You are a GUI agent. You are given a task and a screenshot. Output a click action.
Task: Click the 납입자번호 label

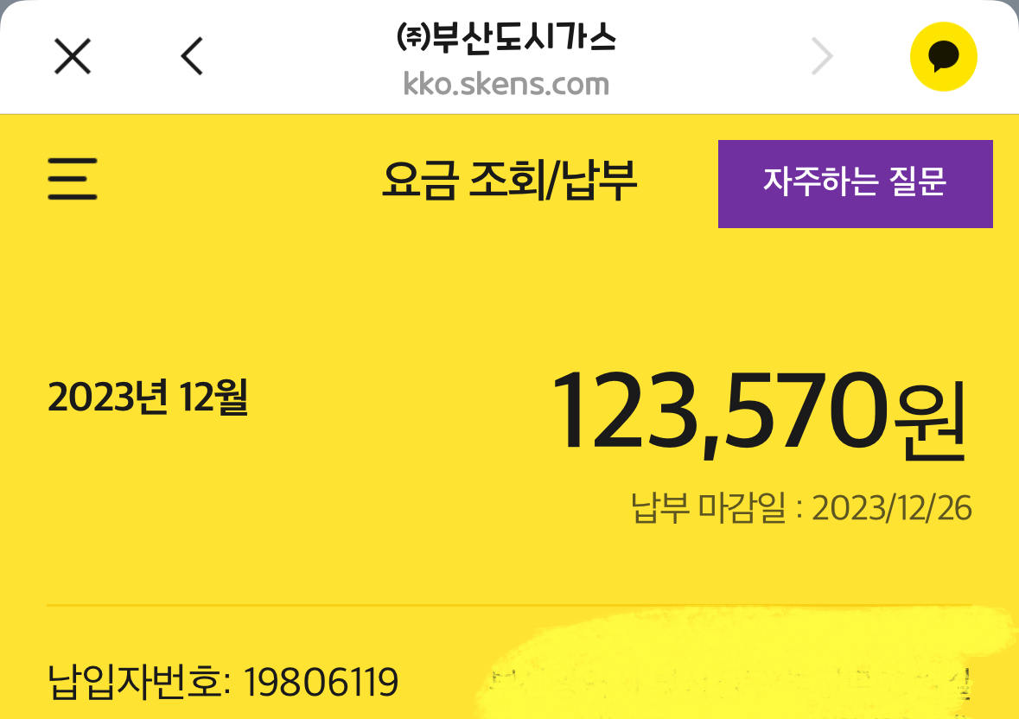[138, 683]
